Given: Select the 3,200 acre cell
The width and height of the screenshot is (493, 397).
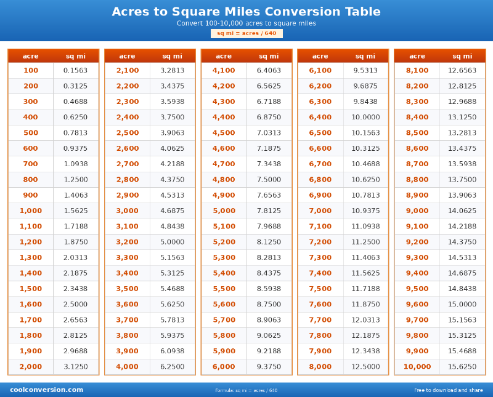Looking at the screenshot, I should click(x=128, y=242).
